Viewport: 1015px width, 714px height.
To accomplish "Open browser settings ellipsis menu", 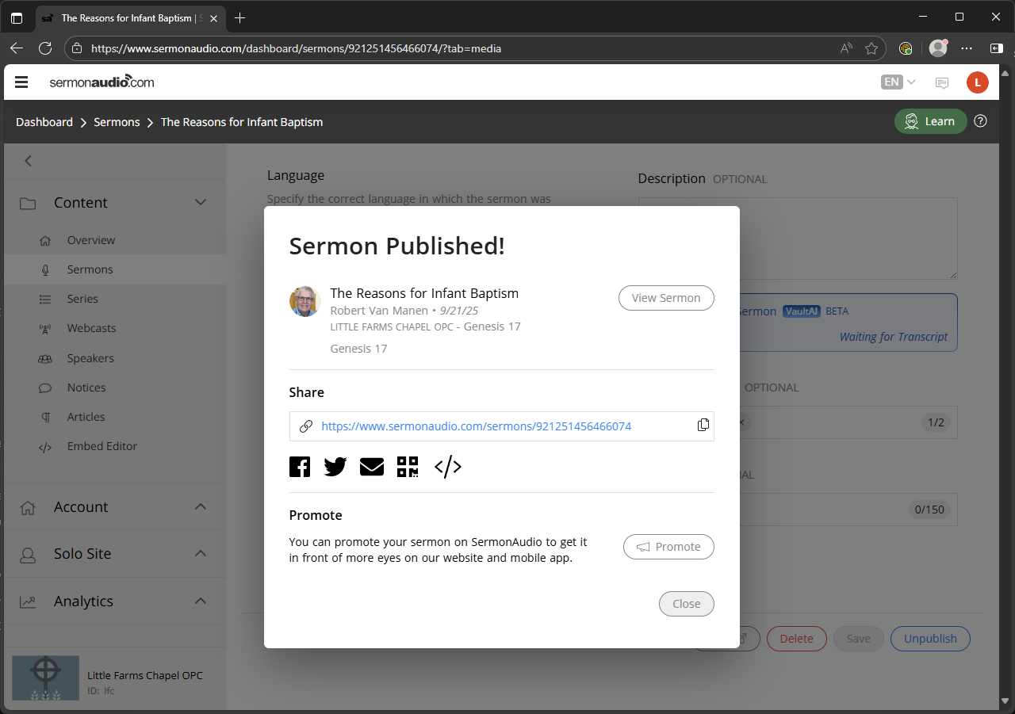I will tap(967, 48).
